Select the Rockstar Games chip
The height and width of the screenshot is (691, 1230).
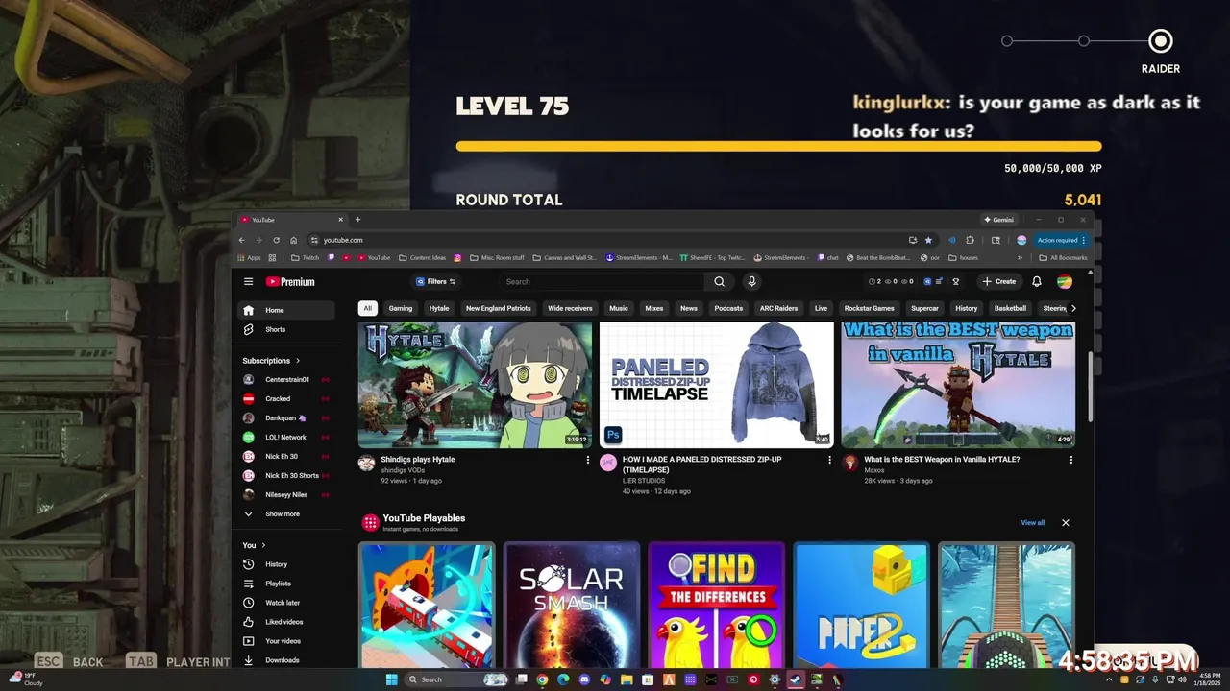869,308
